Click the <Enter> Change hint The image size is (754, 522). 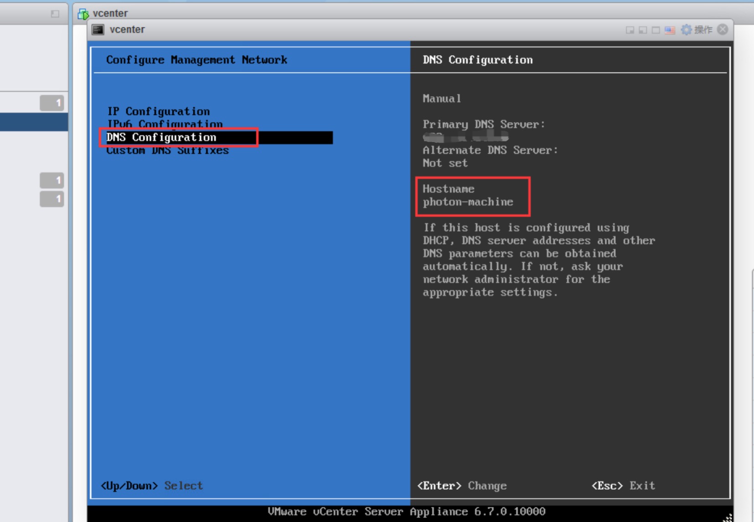[462, 486]
